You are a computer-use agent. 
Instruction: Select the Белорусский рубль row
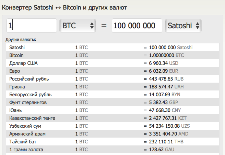coord(113,95)
